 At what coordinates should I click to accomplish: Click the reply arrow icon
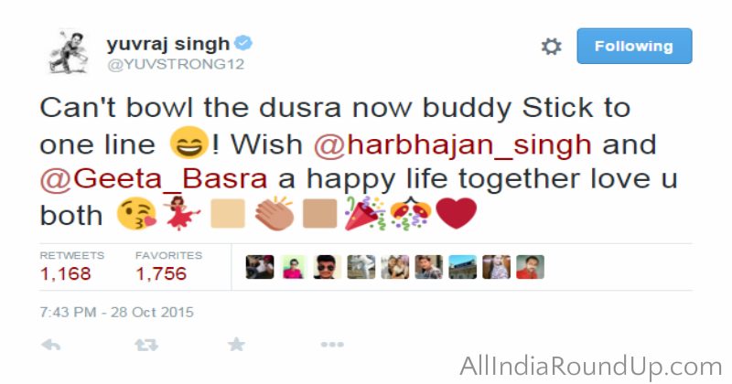51,345
